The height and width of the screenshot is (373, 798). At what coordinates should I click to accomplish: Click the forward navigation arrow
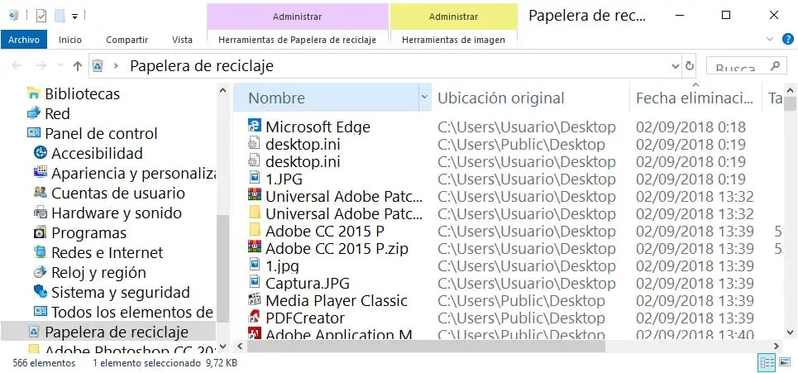point(41,65)
